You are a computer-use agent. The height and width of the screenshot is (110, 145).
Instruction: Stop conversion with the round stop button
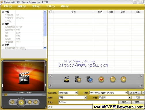coord(123,79)
